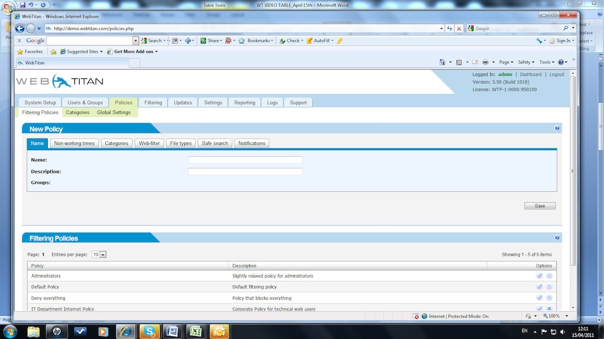Switch to Non-working times policy tab
The image size is (604, 339).
click(x=74, y=143)
